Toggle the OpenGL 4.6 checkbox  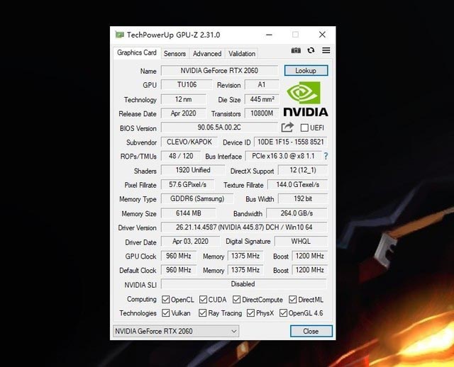(x=283, y=313)
